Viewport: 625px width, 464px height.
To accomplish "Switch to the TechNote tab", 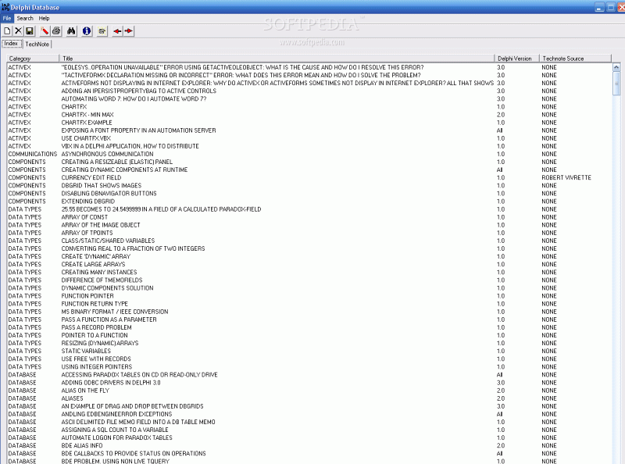I will coord(37,45).
